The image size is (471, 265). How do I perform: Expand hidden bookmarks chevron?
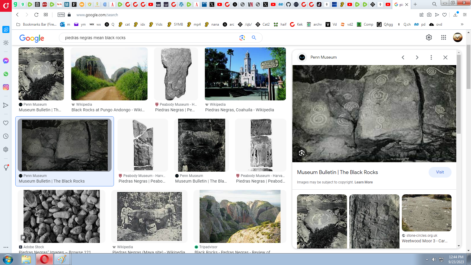[x=462, y=24]
